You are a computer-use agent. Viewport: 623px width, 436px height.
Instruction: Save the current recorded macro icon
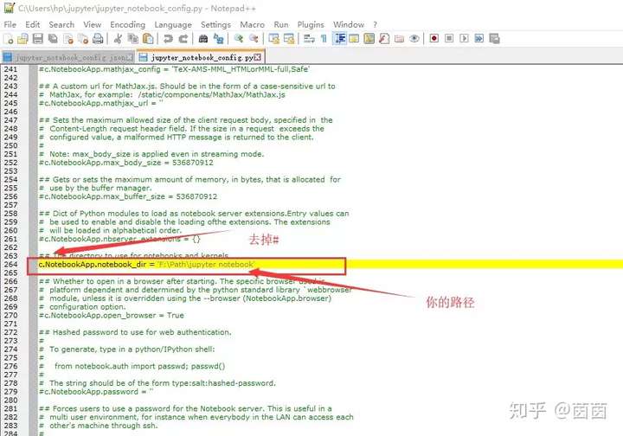(x=494, y=39)
